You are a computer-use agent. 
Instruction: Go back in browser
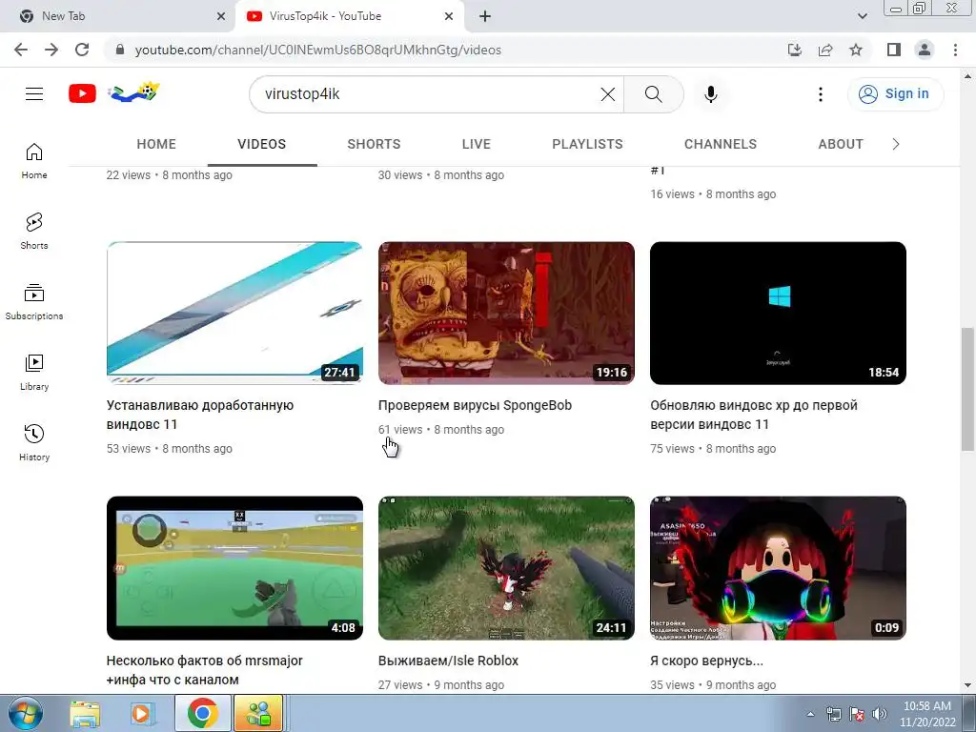pyautogui.click(x=21, y=50)
